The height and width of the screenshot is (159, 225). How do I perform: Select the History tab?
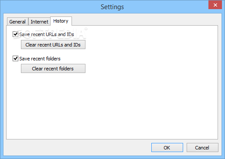[x=61, y=21]
